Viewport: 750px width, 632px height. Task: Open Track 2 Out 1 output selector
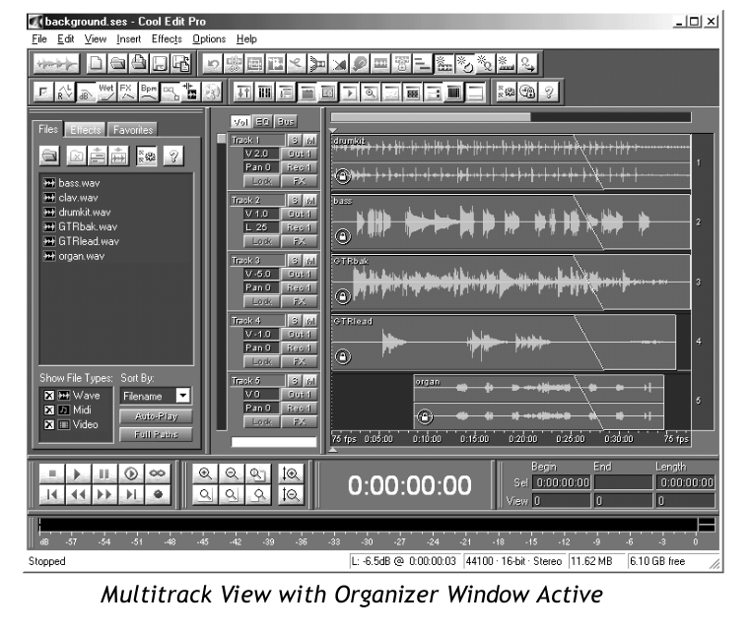pos(299,214)
